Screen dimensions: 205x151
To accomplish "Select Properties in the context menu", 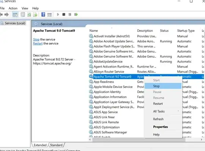I will click(x=161, y=127).
